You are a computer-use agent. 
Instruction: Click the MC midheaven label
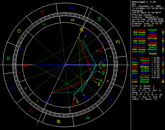click(82, 30)
